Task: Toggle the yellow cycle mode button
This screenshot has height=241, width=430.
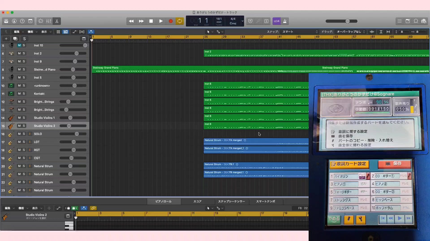Action: (x=180, y=21)
